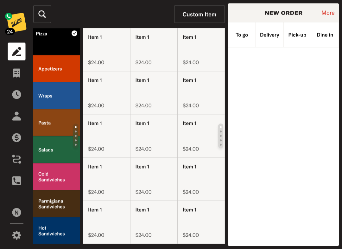Viewport: 342px width, 249px height.
Task: Select the orange Appetizers category
Action: point(57,69)
